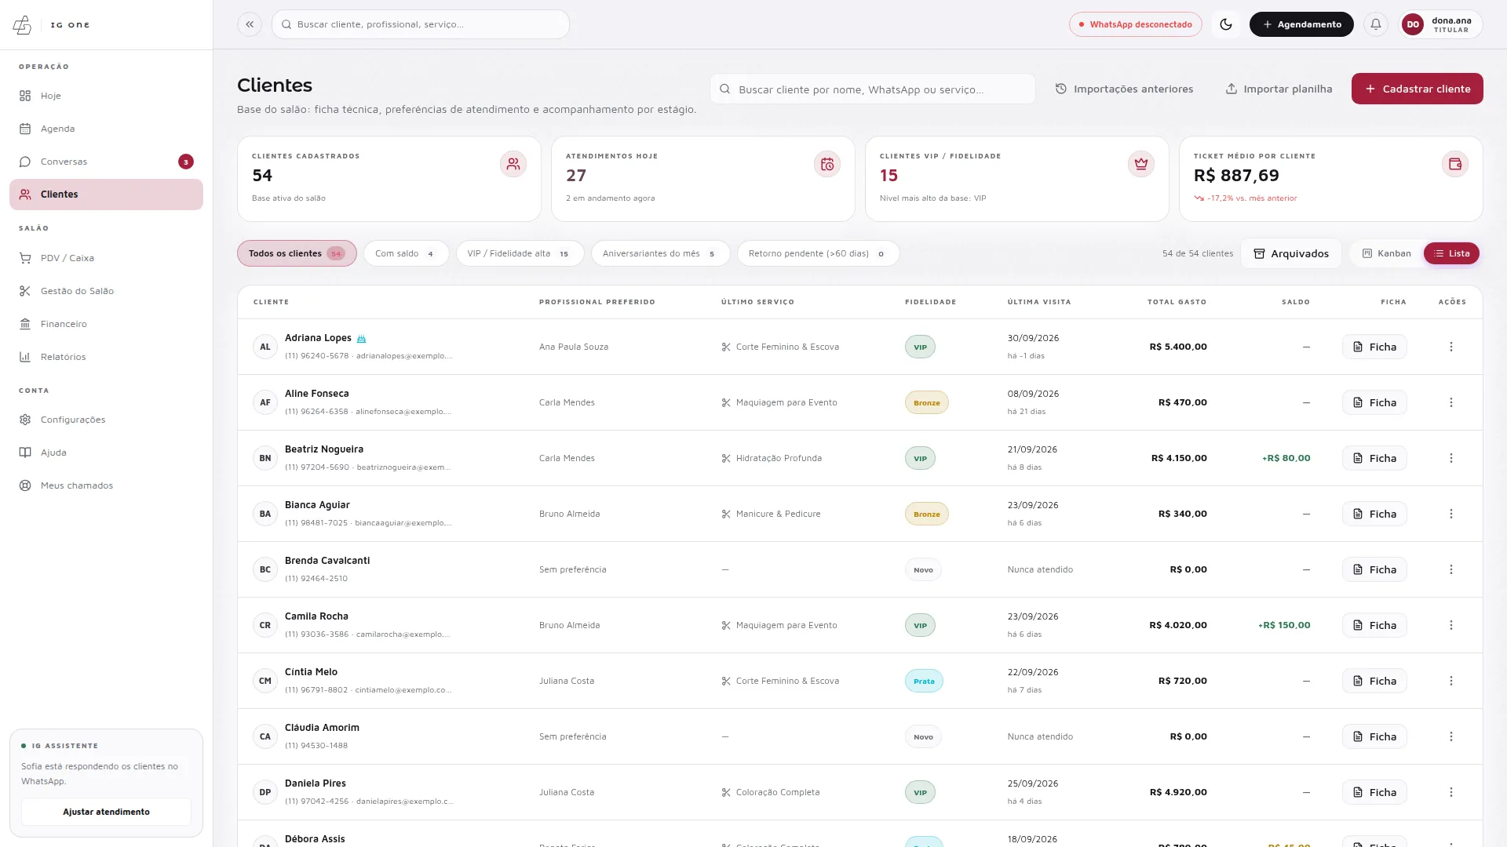Open PDV / Caixa in sidebar

pyautogui.click(x=106, y=258)
